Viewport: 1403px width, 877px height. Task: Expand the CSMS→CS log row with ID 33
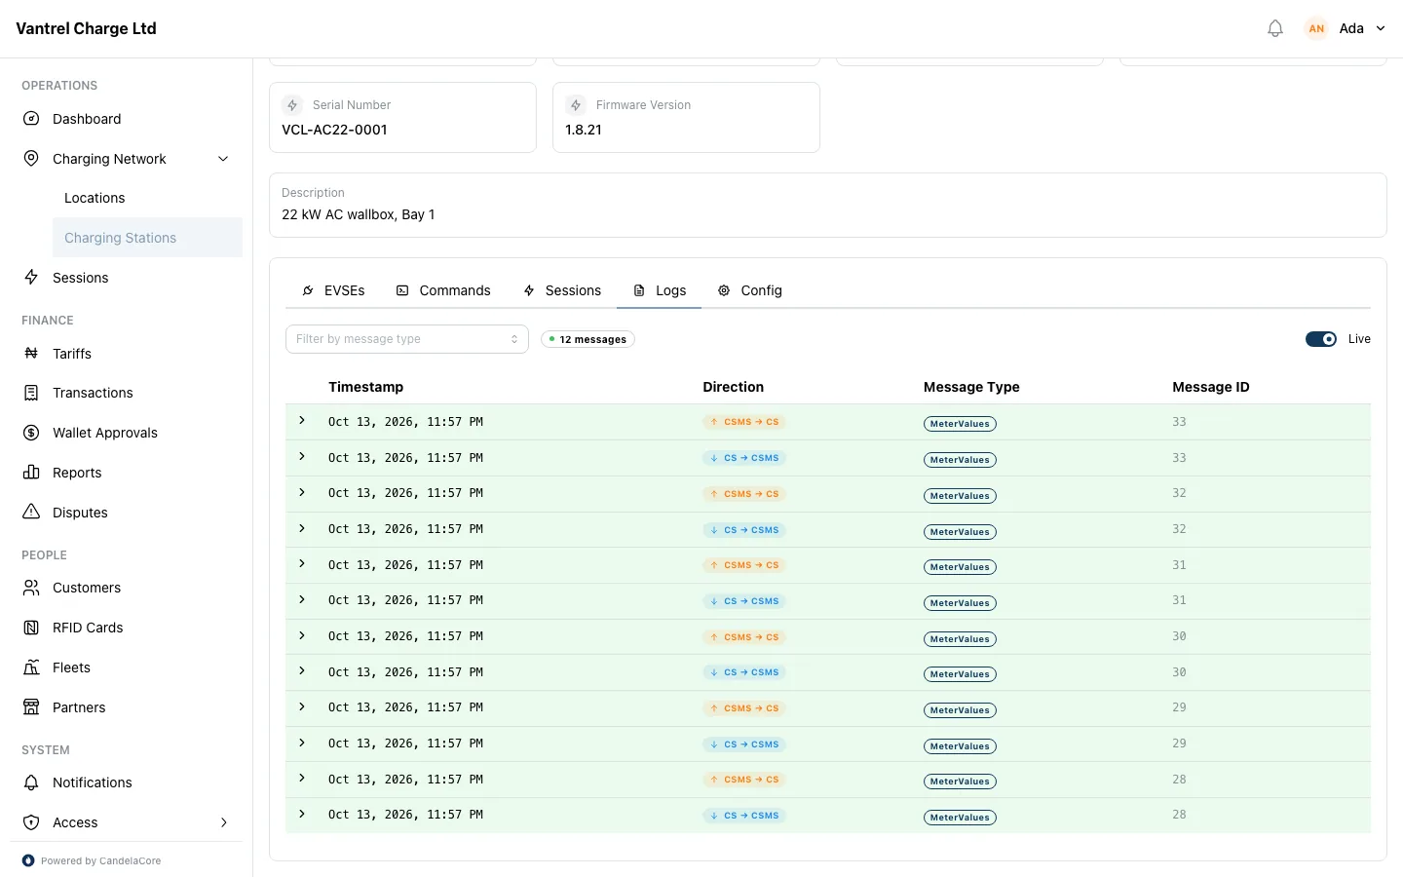pos(302,421)
